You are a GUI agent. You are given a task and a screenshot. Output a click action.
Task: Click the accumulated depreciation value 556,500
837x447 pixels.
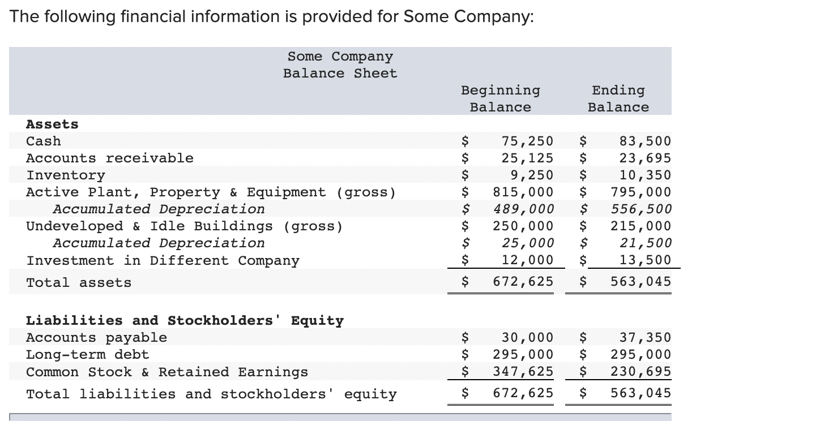click(640, 209)
